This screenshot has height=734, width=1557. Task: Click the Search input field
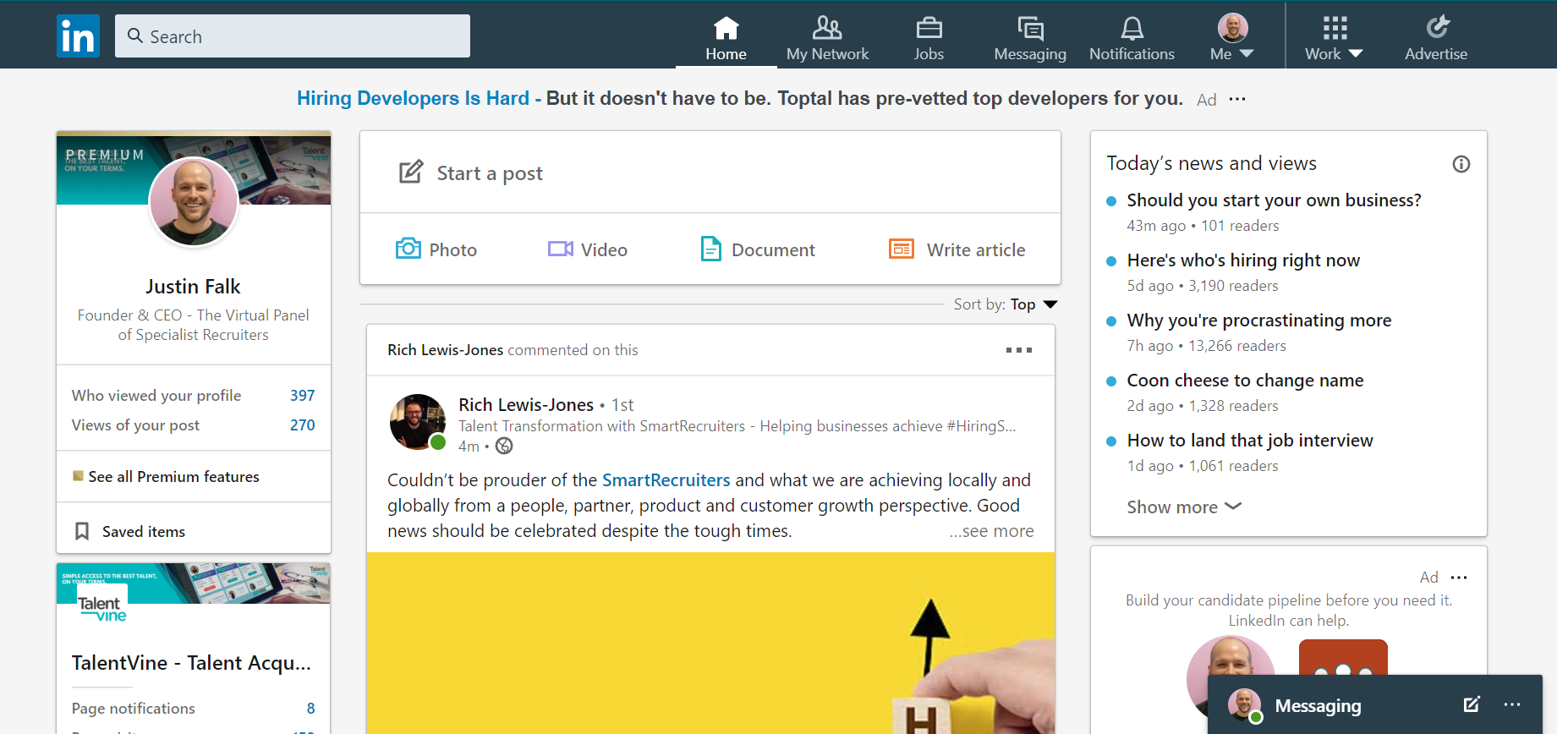[293, 36]
